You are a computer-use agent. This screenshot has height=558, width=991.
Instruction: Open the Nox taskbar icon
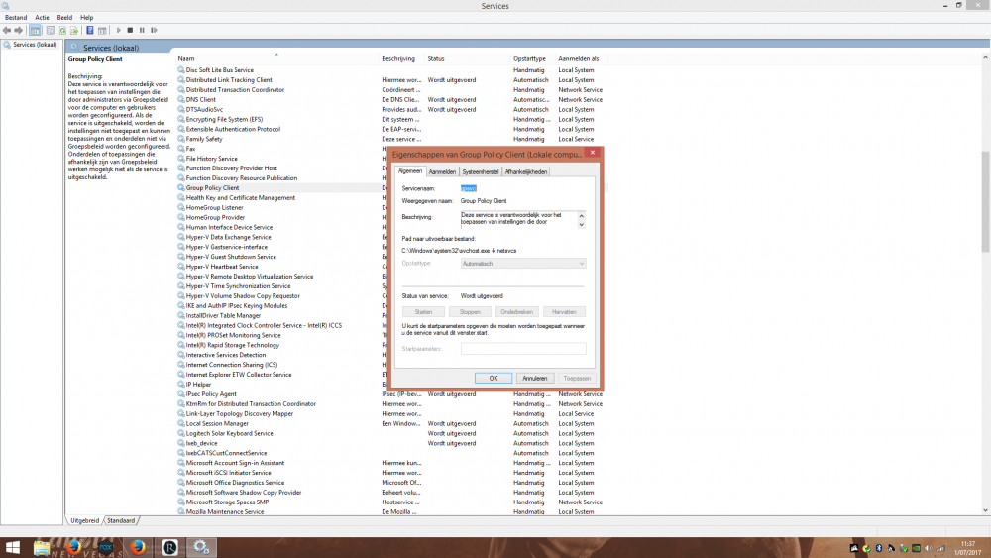point(106,547)
